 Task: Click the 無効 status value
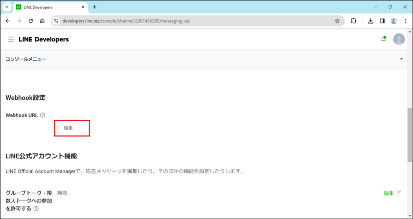pos(62,193)
